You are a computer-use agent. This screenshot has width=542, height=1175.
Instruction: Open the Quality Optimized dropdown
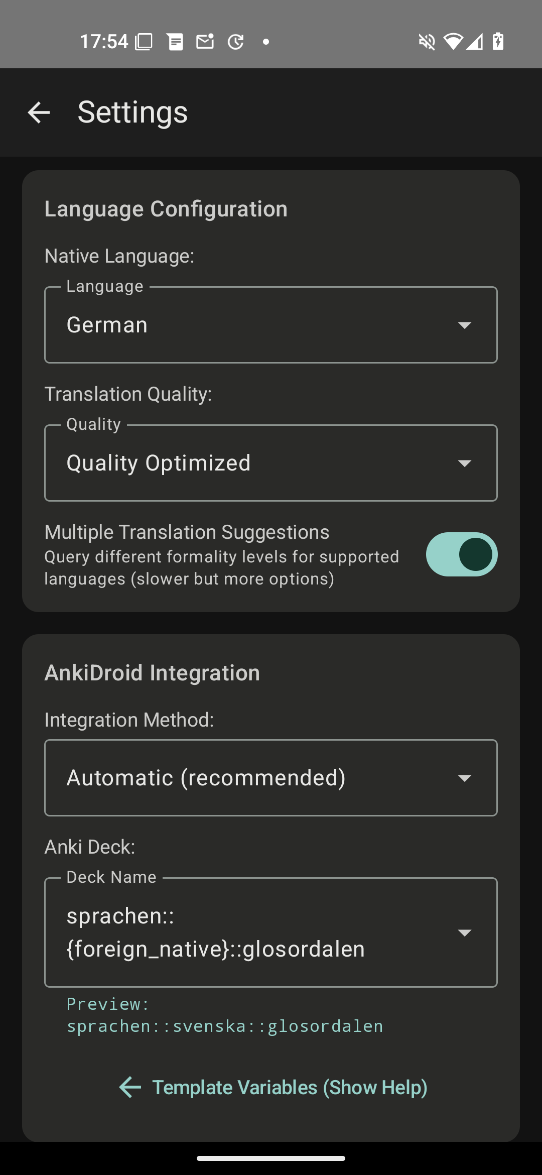coord(271,463)
